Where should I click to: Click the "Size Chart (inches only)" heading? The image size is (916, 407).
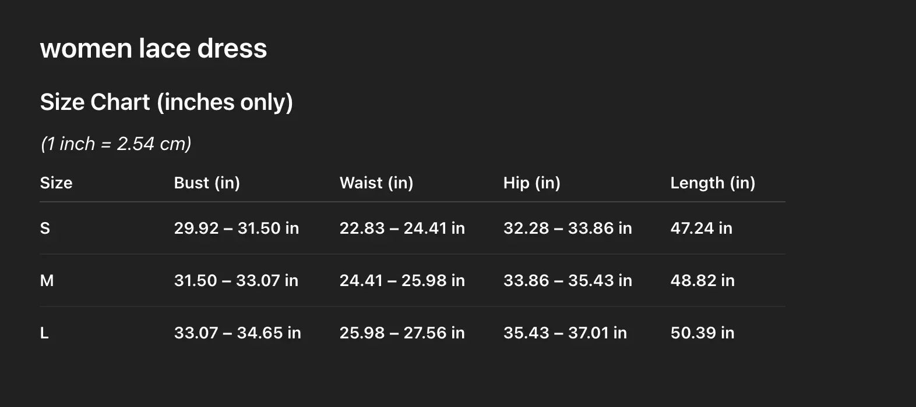tap(166, 102)
